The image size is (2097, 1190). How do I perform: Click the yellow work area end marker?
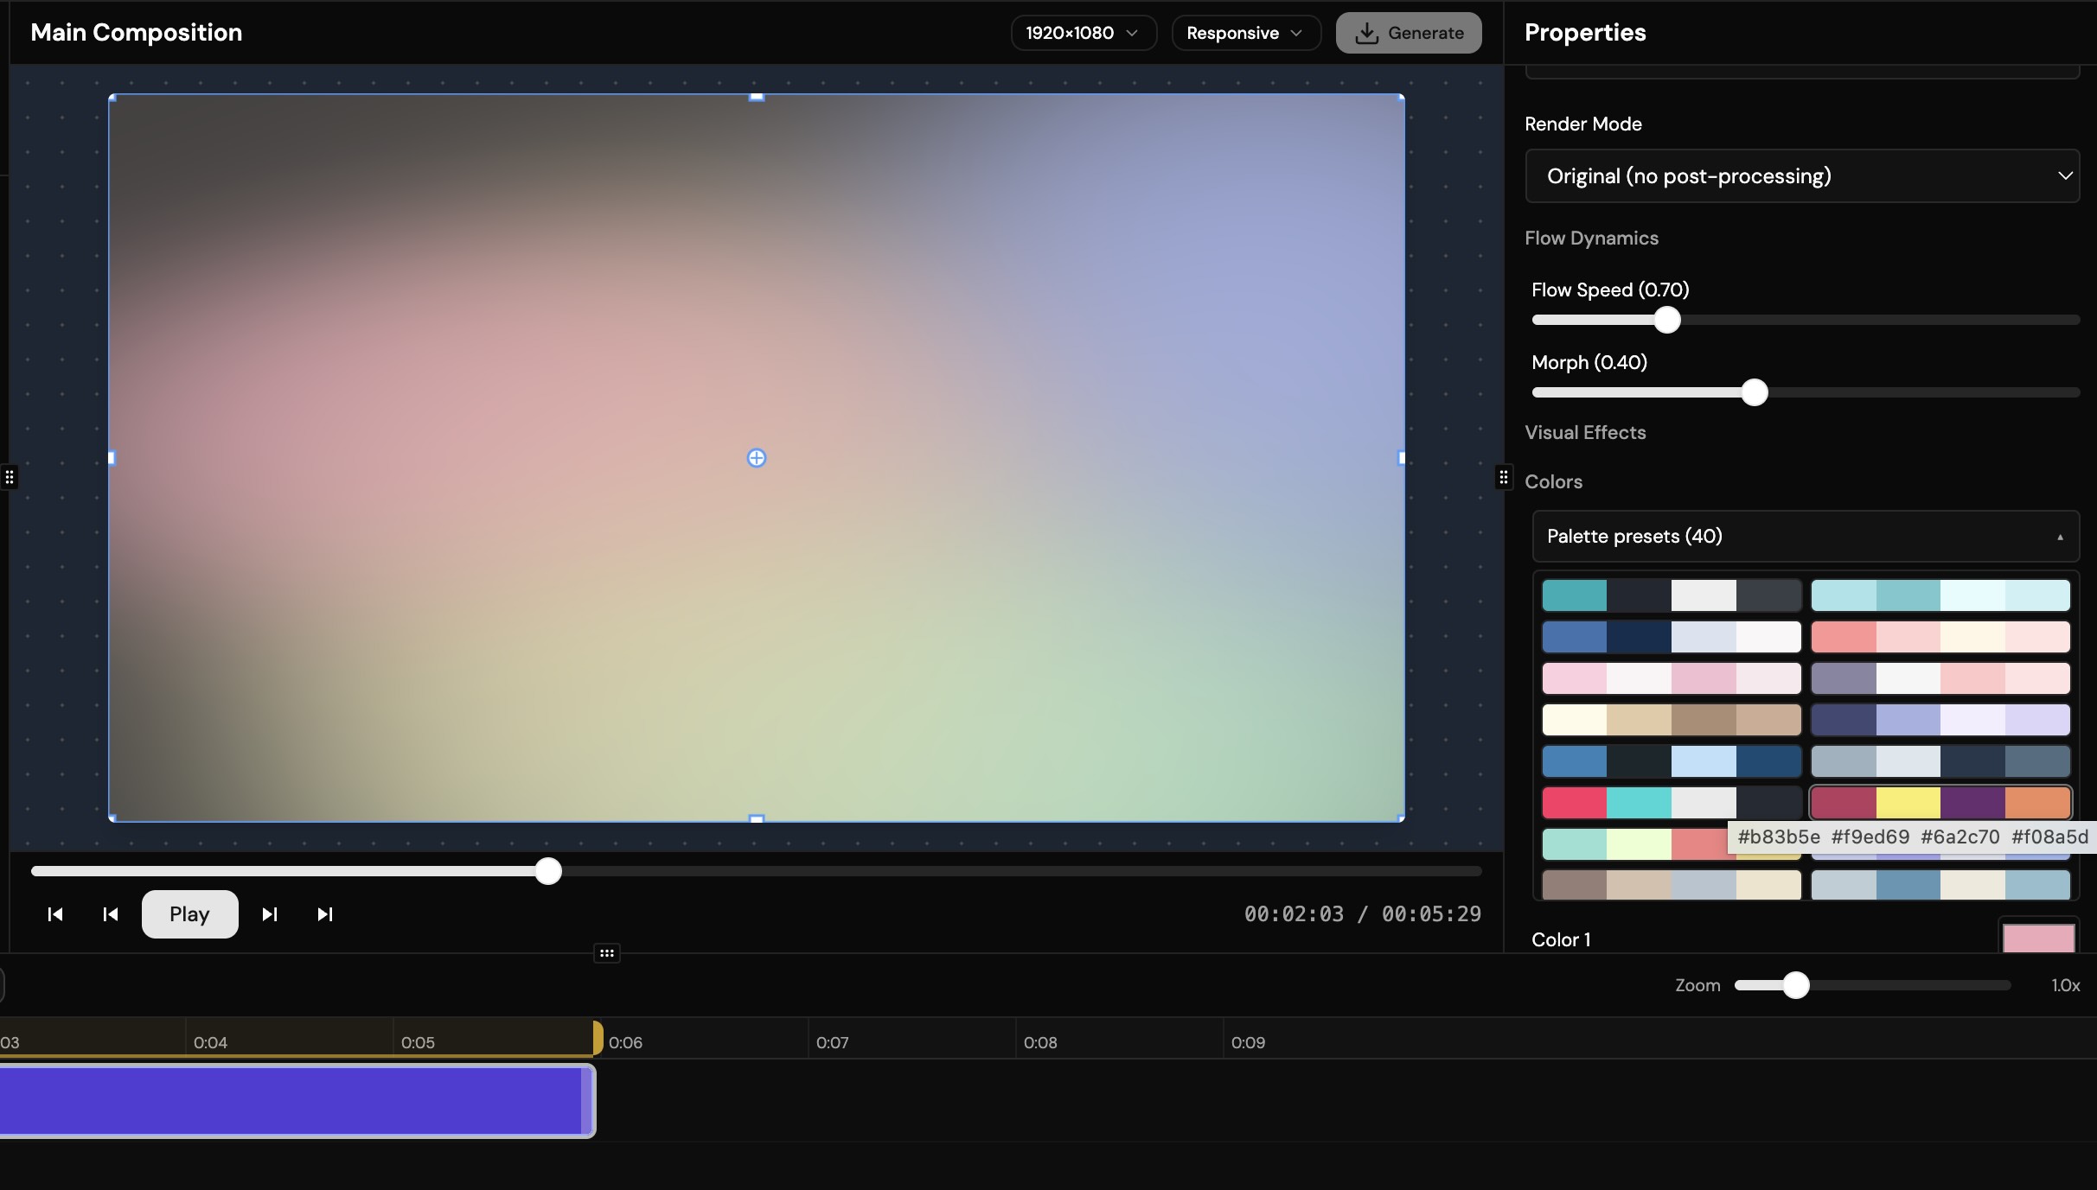point(598,1038)
